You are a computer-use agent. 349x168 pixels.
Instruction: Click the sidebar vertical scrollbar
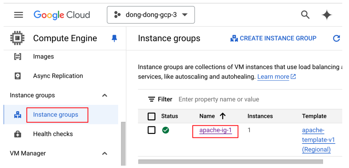point(123,144)
